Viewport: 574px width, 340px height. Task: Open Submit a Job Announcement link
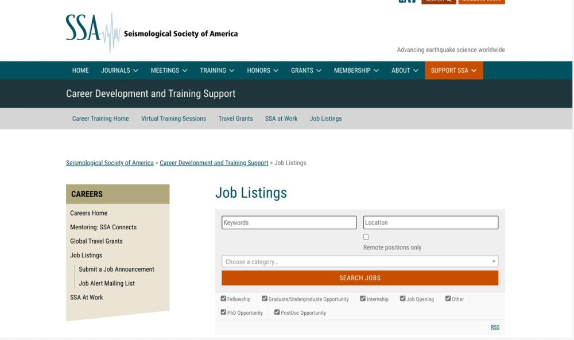(117, 269)
